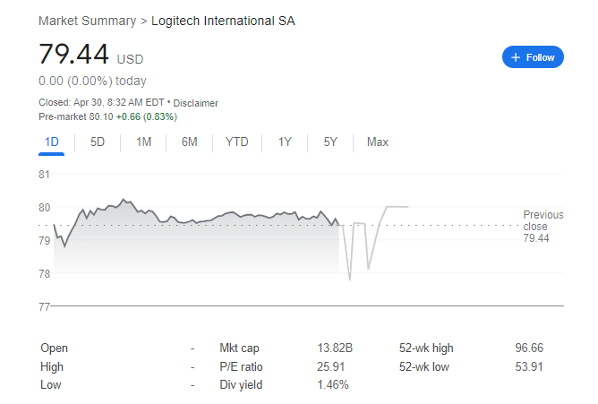Select the YTD tab

[237, 142]
